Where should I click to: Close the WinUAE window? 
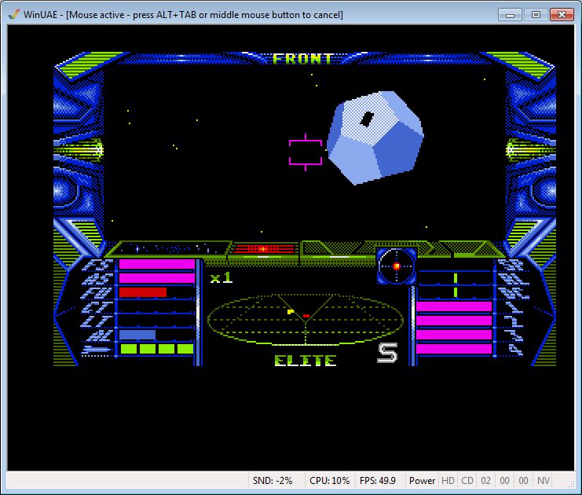click(562, 15)
